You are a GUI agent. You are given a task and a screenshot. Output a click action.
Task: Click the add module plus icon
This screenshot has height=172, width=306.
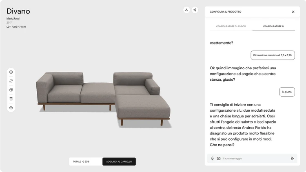11,72
